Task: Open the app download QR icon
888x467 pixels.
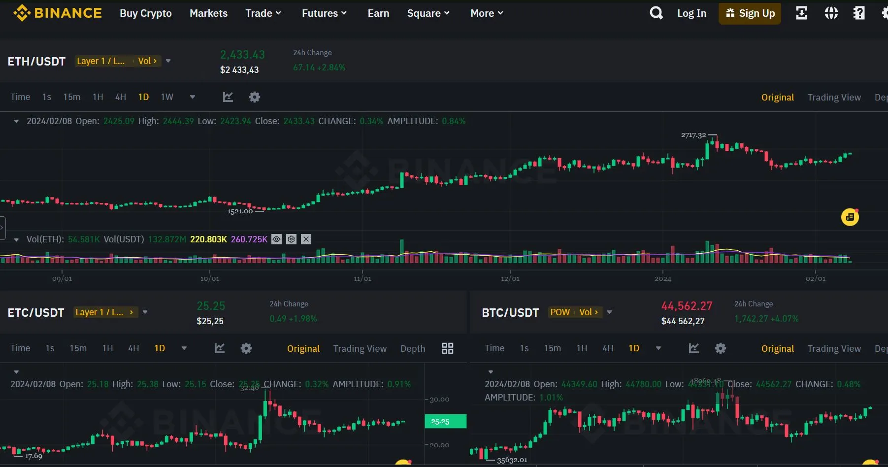Action: click(x=801, y=13)
